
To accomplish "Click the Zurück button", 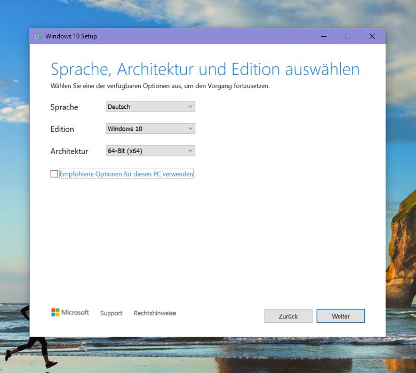I will tap(288, 316).
